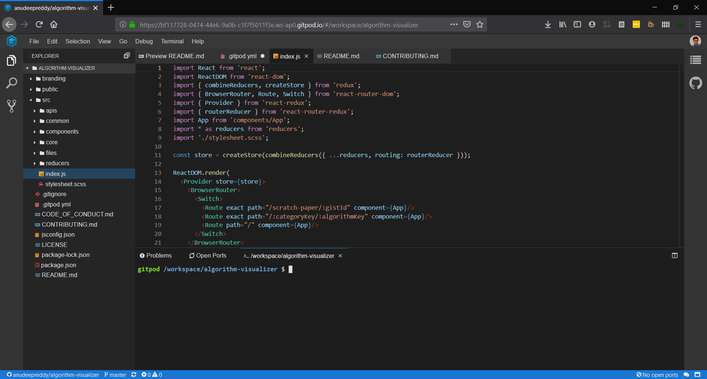Viewport: 707px width, 379px height.
Task: Close the terminal tab
Action: point(340,256)
